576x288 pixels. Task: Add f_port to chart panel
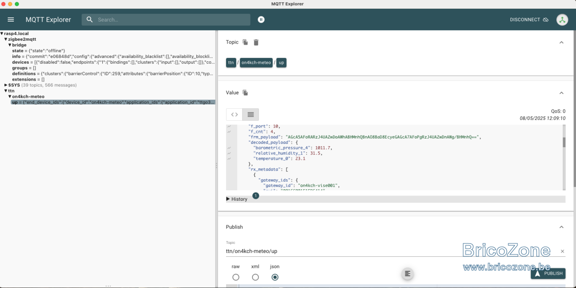(229, 127)
